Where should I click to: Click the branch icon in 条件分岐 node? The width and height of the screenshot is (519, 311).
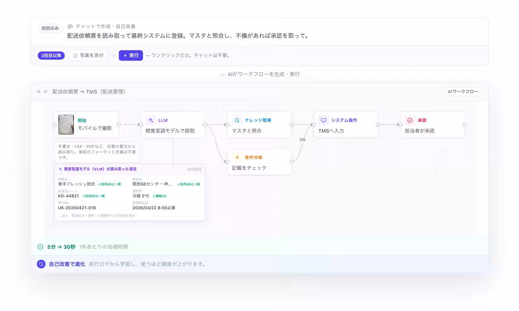pyautogui.click(x=237, y=157)
